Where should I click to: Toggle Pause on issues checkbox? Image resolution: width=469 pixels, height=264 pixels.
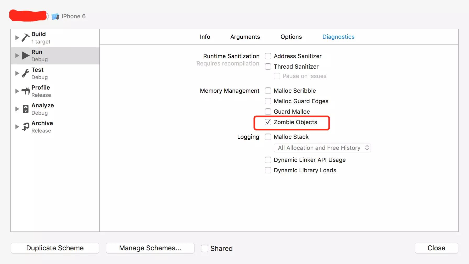(x=277, y=76)
